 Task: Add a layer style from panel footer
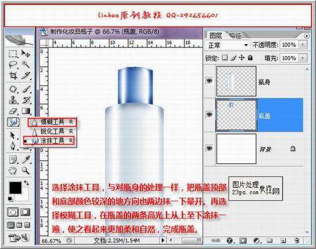tap(229, 240)
